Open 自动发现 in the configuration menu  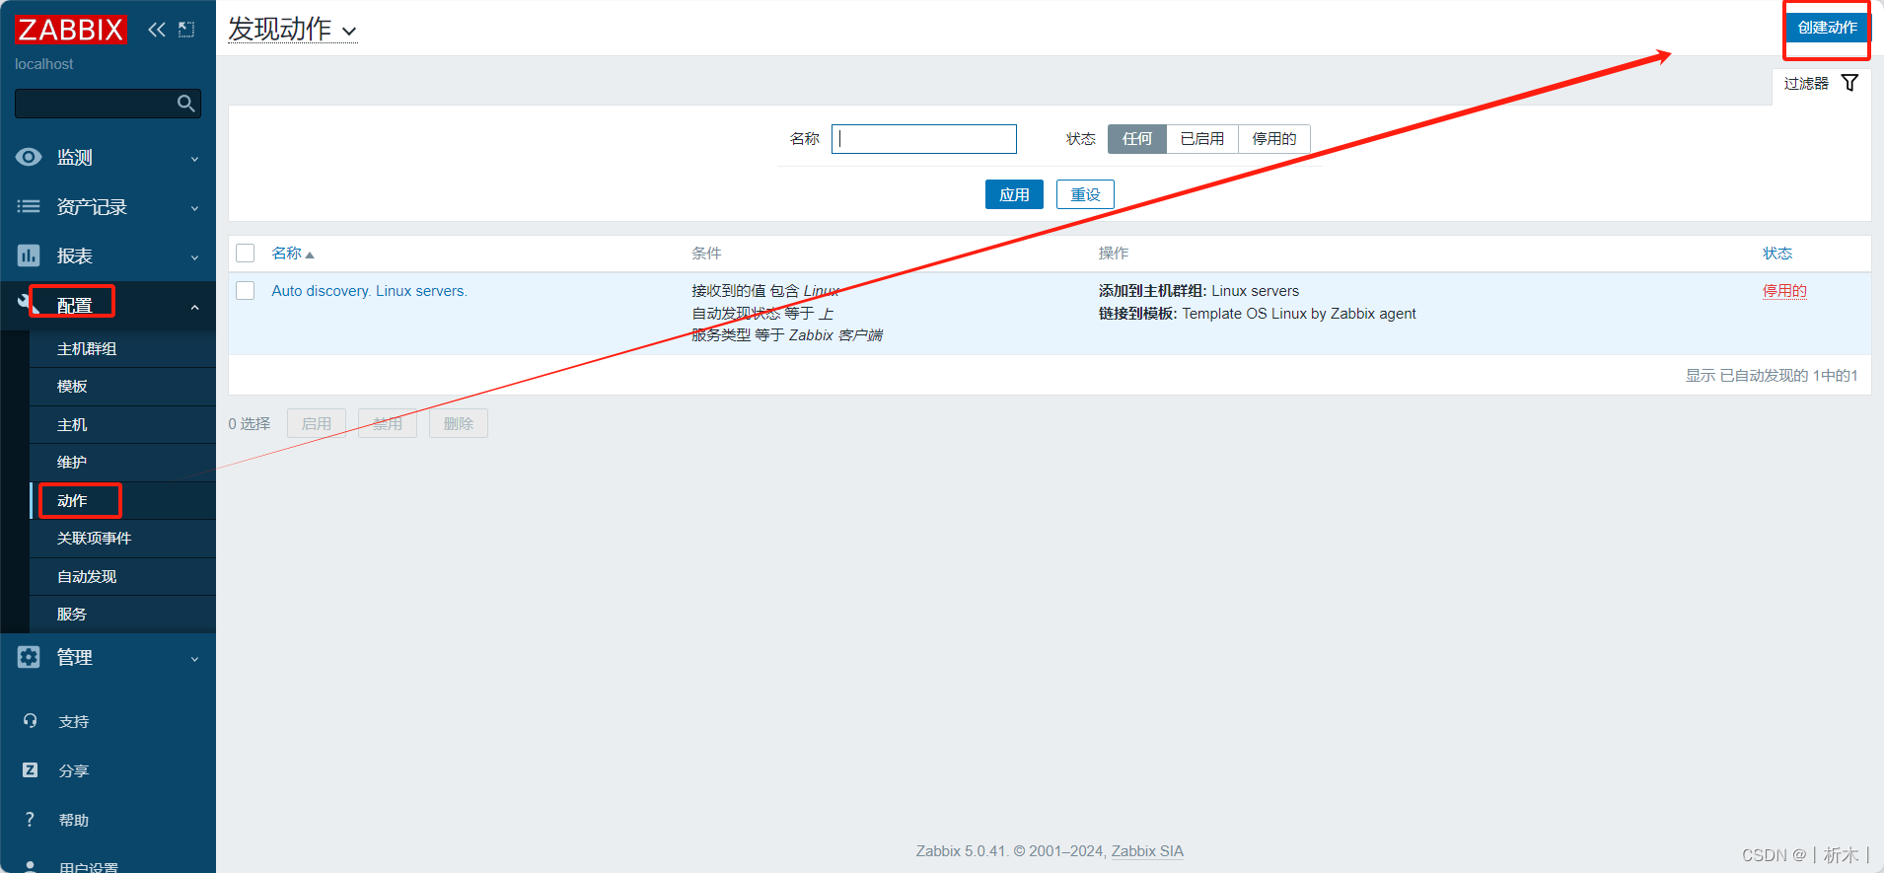pos(122,577)
